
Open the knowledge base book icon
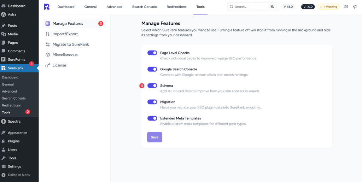click(x=346, y=7)
